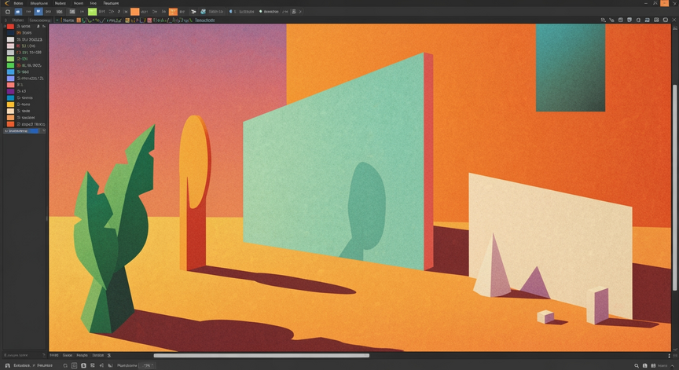Open the first menu beside the back arrow
The height and width of the screenshot is (370, 679).
click(18, 3)
